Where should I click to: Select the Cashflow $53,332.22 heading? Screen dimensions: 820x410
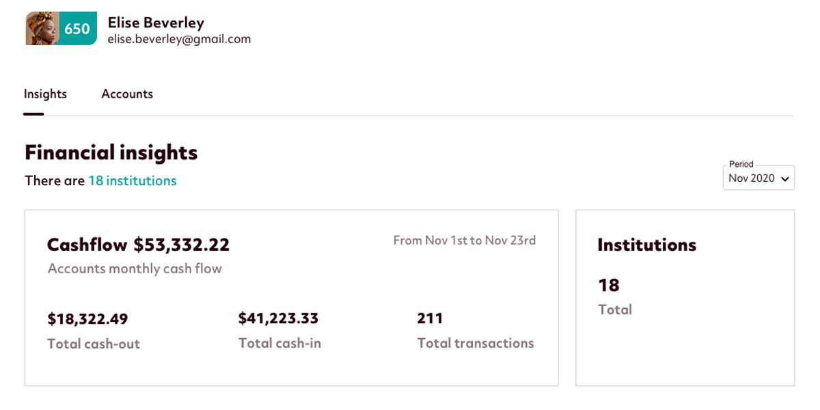(138, 245)
